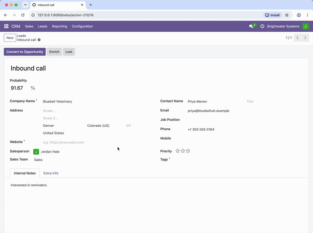Screen dimensions: 313x233
Task: Show Website help tooltip question mark
Action: (x=24, y=141)
